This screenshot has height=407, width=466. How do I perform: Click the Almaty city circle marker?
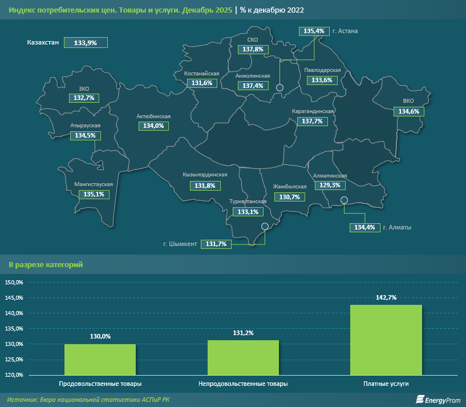344,200
